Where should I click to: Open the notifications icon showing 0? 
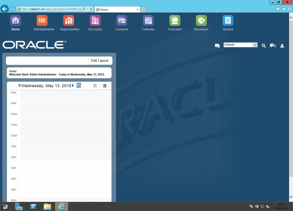coord(273,46)
